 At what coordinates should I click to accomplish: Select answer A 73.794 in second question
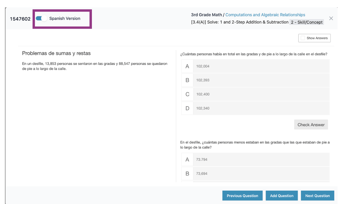click(255, 160)
